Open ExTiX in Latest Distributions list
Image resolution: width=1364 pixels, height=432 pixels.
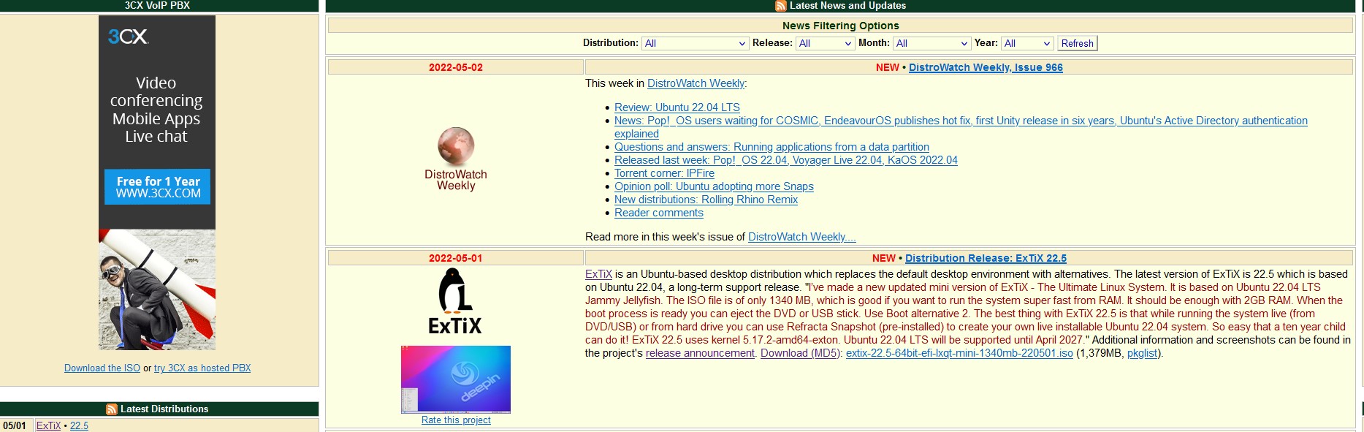point(48,425)
